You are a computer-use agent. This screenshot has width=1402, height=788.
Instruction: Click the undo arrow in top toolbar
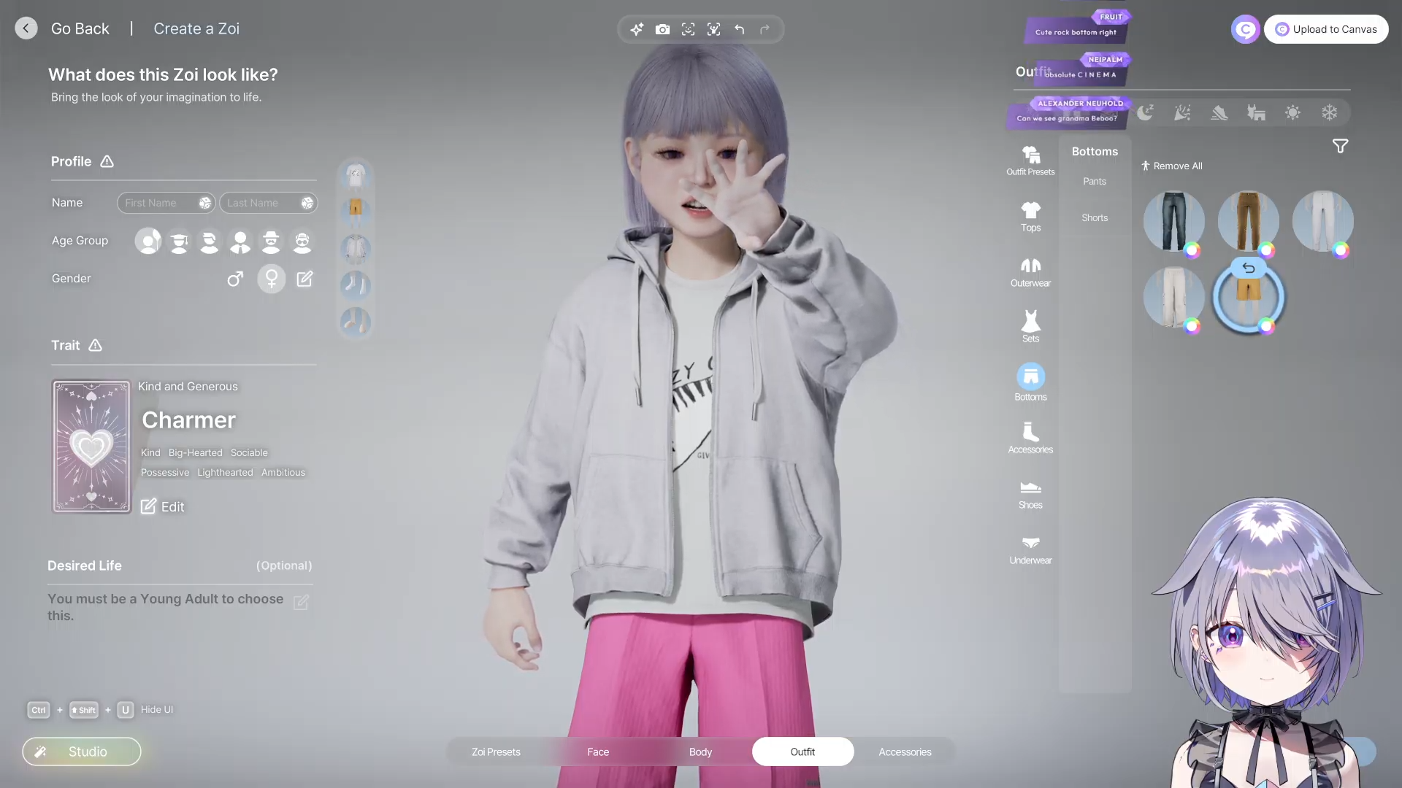pyautogui.click(x=740, y=29)
